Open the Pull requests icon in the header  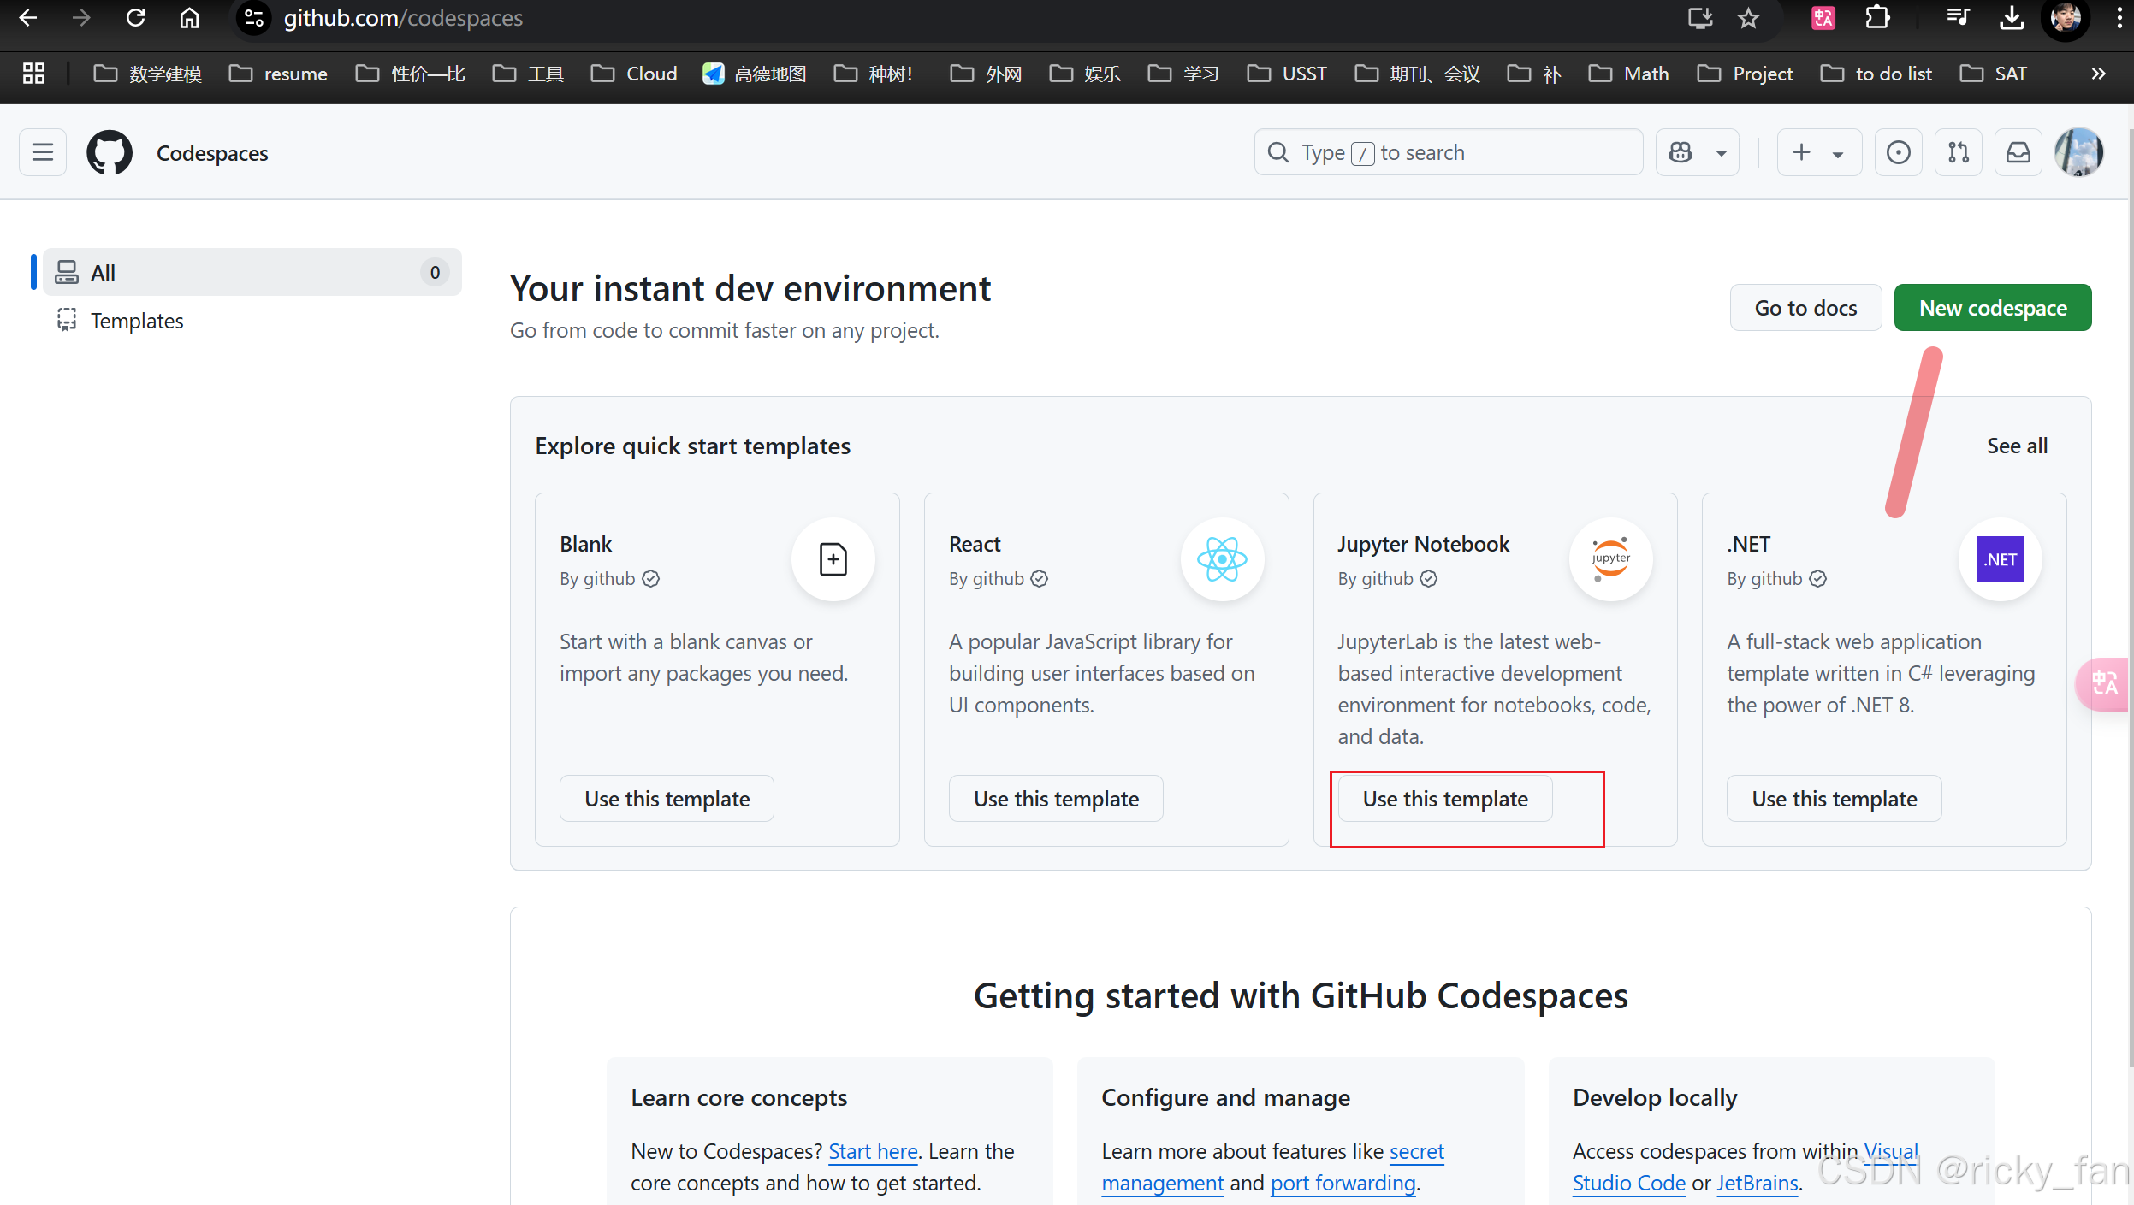(x=1958, y=152)
